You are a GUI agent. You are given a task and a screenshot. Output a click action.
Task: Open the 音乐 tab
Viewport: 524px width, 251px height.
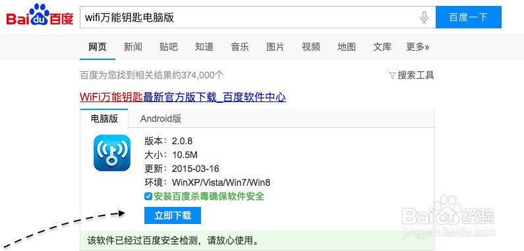pyautogui.click(x=240, y=47)
